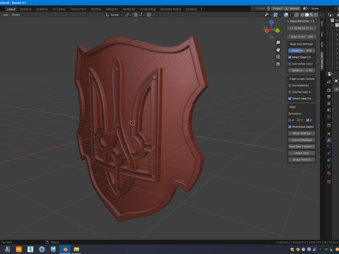Click the green Y axis on the navigation gizmo
The image size is (339, 254).
[x=278, y=30]
